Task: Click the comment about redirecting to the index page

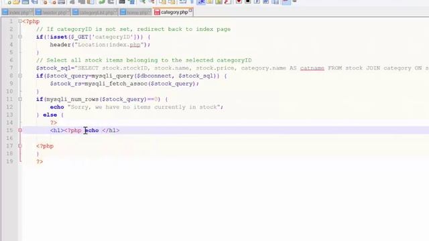Action: click(x=133, y=29)
